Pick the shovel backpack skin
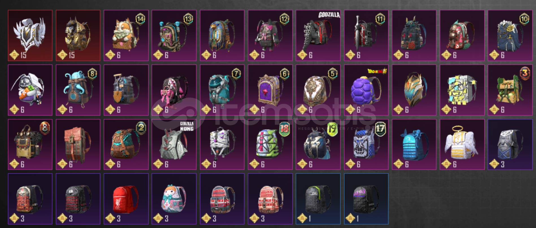Viewport: 536px width, 228px height. 126,90
